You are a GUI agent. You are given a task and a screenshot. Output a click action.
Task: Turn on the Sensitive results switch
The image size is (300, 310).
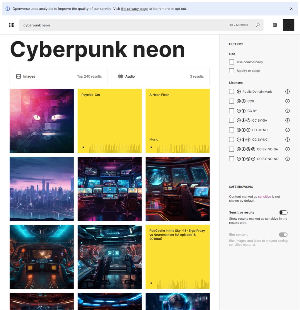point(283,212)
